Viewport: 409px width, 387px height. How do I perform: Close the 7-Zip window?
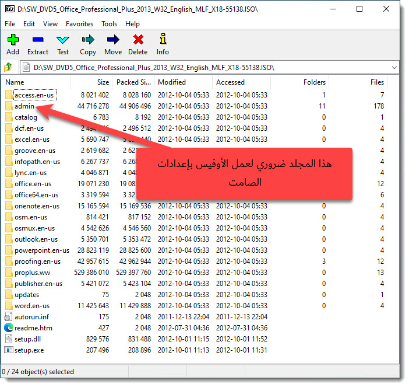(386, 9)
